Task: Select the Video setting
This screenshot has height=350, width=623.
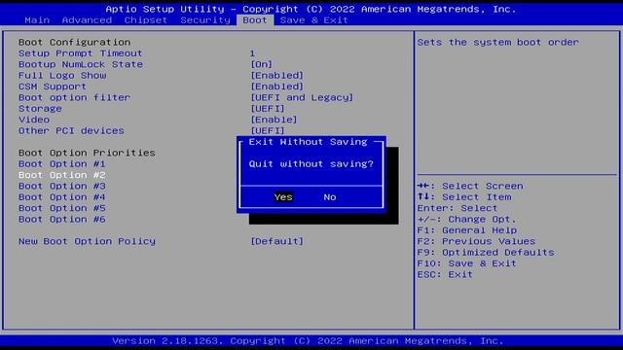Action: 34,120
